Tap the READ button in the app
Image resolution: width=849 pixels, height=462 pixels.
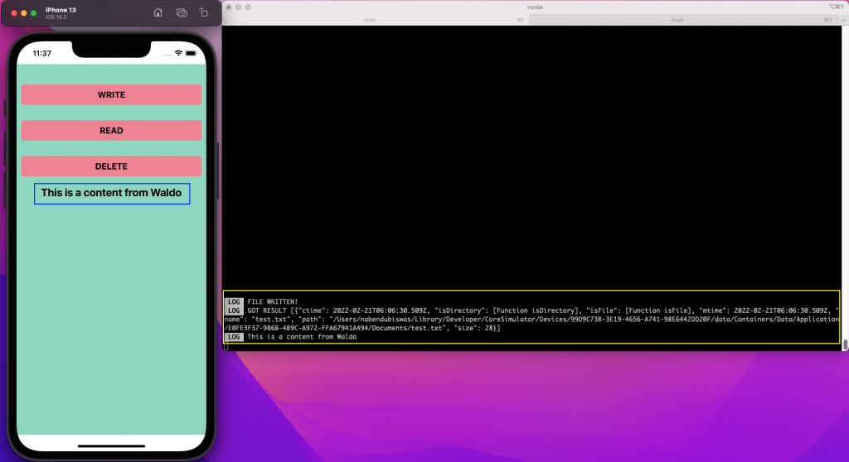coord(111,130)
